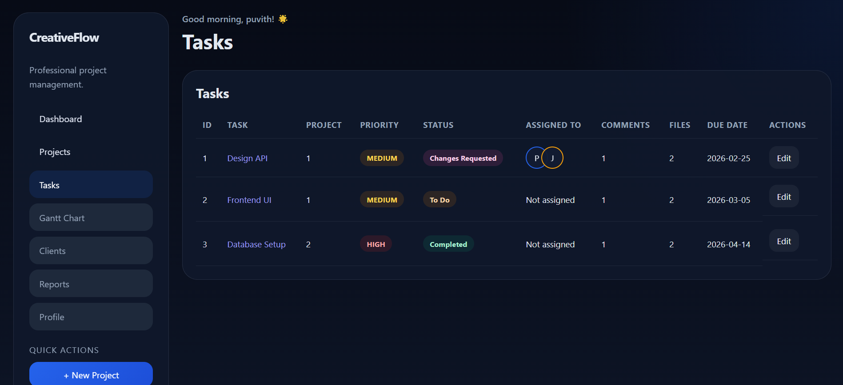Click the project number 2 for Database Setup
This screenshot has width=843, height=385.
tap(308, 244)
